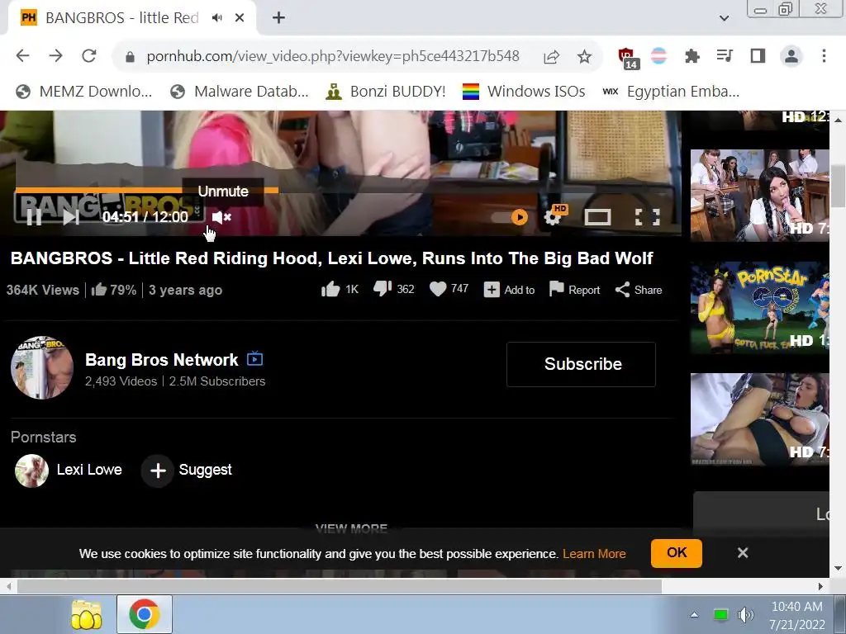This screenshot has width=846, height=634.
Task: Seek on the orange video progress bar
Action: [147, 190]
